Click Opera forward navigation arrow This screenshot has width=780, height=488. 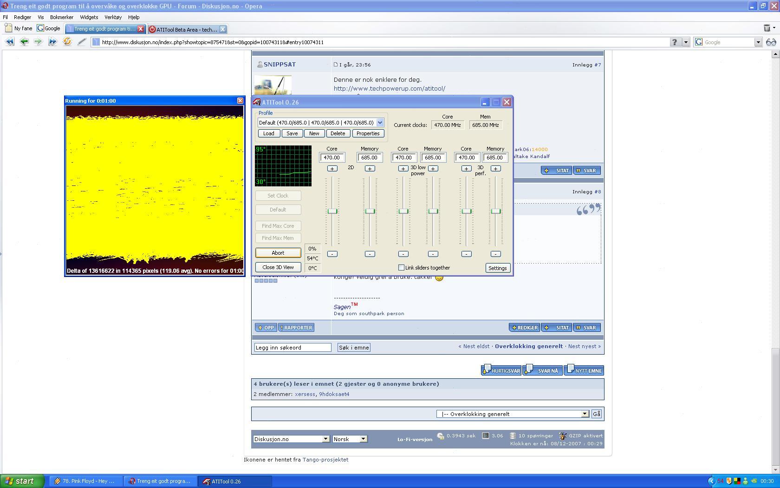pos(38,42)
